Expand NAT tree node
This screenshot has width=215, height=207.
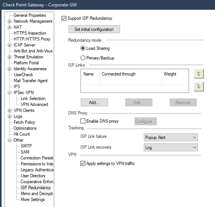[x=9, y=27]
